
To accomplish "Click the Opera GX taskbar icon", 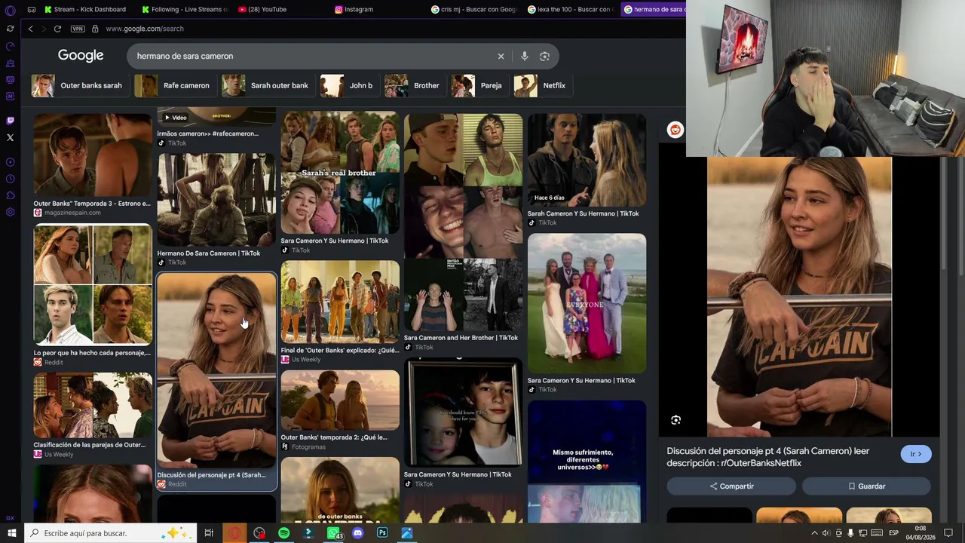I will point(234,533).
